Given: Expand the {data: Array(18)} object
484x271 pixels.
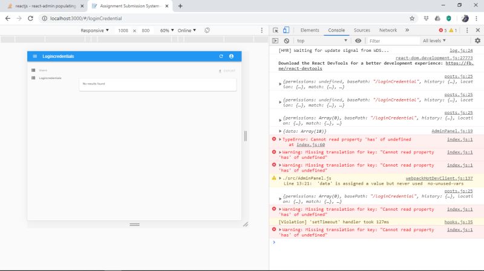Looking at the screenshot, I should tap(280, 131).
